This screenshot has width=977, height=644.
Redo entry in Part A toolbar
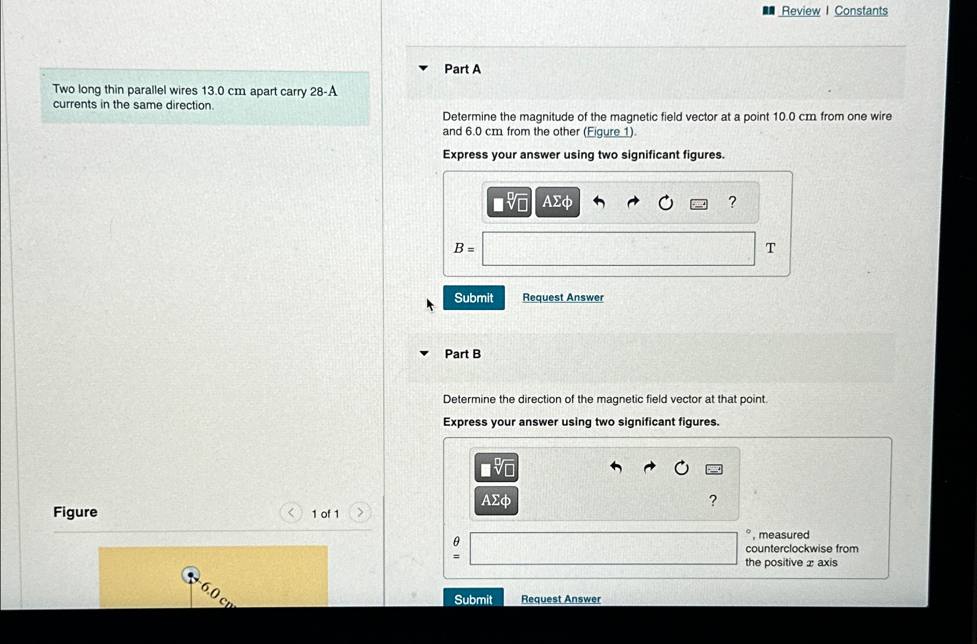(633, 202)
